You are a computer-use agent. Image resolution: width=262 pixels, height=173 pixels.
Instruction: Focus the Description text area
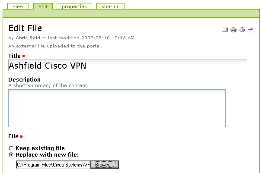pos(117,108)
